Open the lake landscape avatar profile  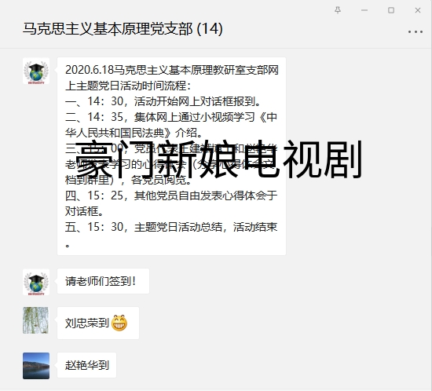36,366
